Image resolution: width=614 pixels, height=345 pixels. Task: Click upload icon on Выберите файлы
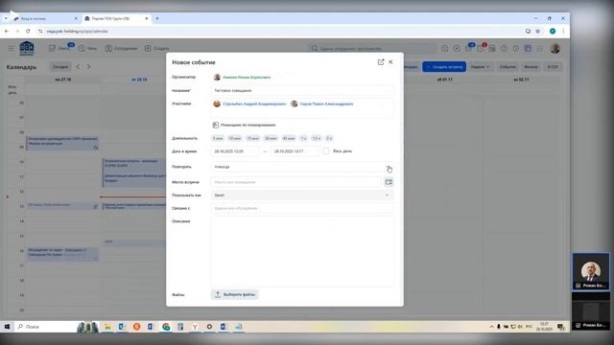click(218, 294)
